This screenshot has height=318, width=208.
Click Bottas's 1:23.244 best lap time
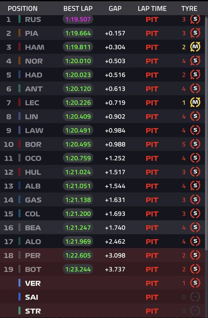(78, 269)
